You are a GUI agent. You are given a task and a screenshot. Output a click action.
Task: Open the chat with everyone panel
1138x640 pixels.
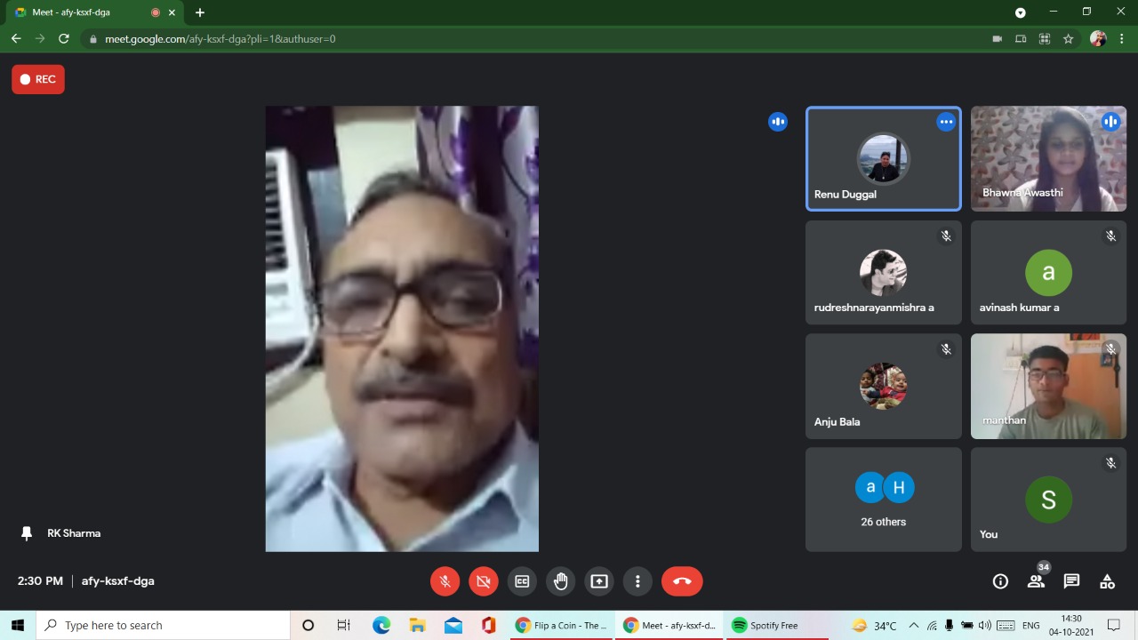tap(1071, 581)
